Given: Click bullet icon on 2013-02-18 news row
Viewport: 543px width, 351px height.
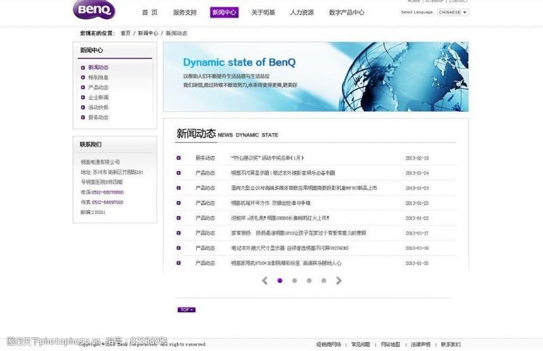Looking at the screenshot, I should coord(179,158).
